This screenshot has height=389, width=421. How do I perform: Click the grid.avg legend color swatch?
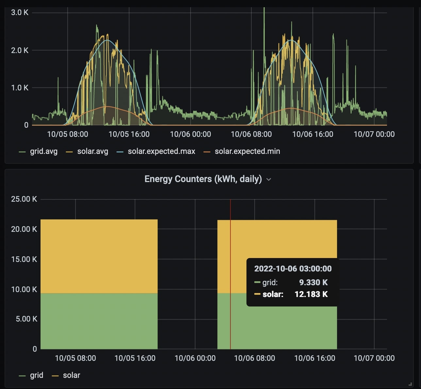click(x=22, y=152)
